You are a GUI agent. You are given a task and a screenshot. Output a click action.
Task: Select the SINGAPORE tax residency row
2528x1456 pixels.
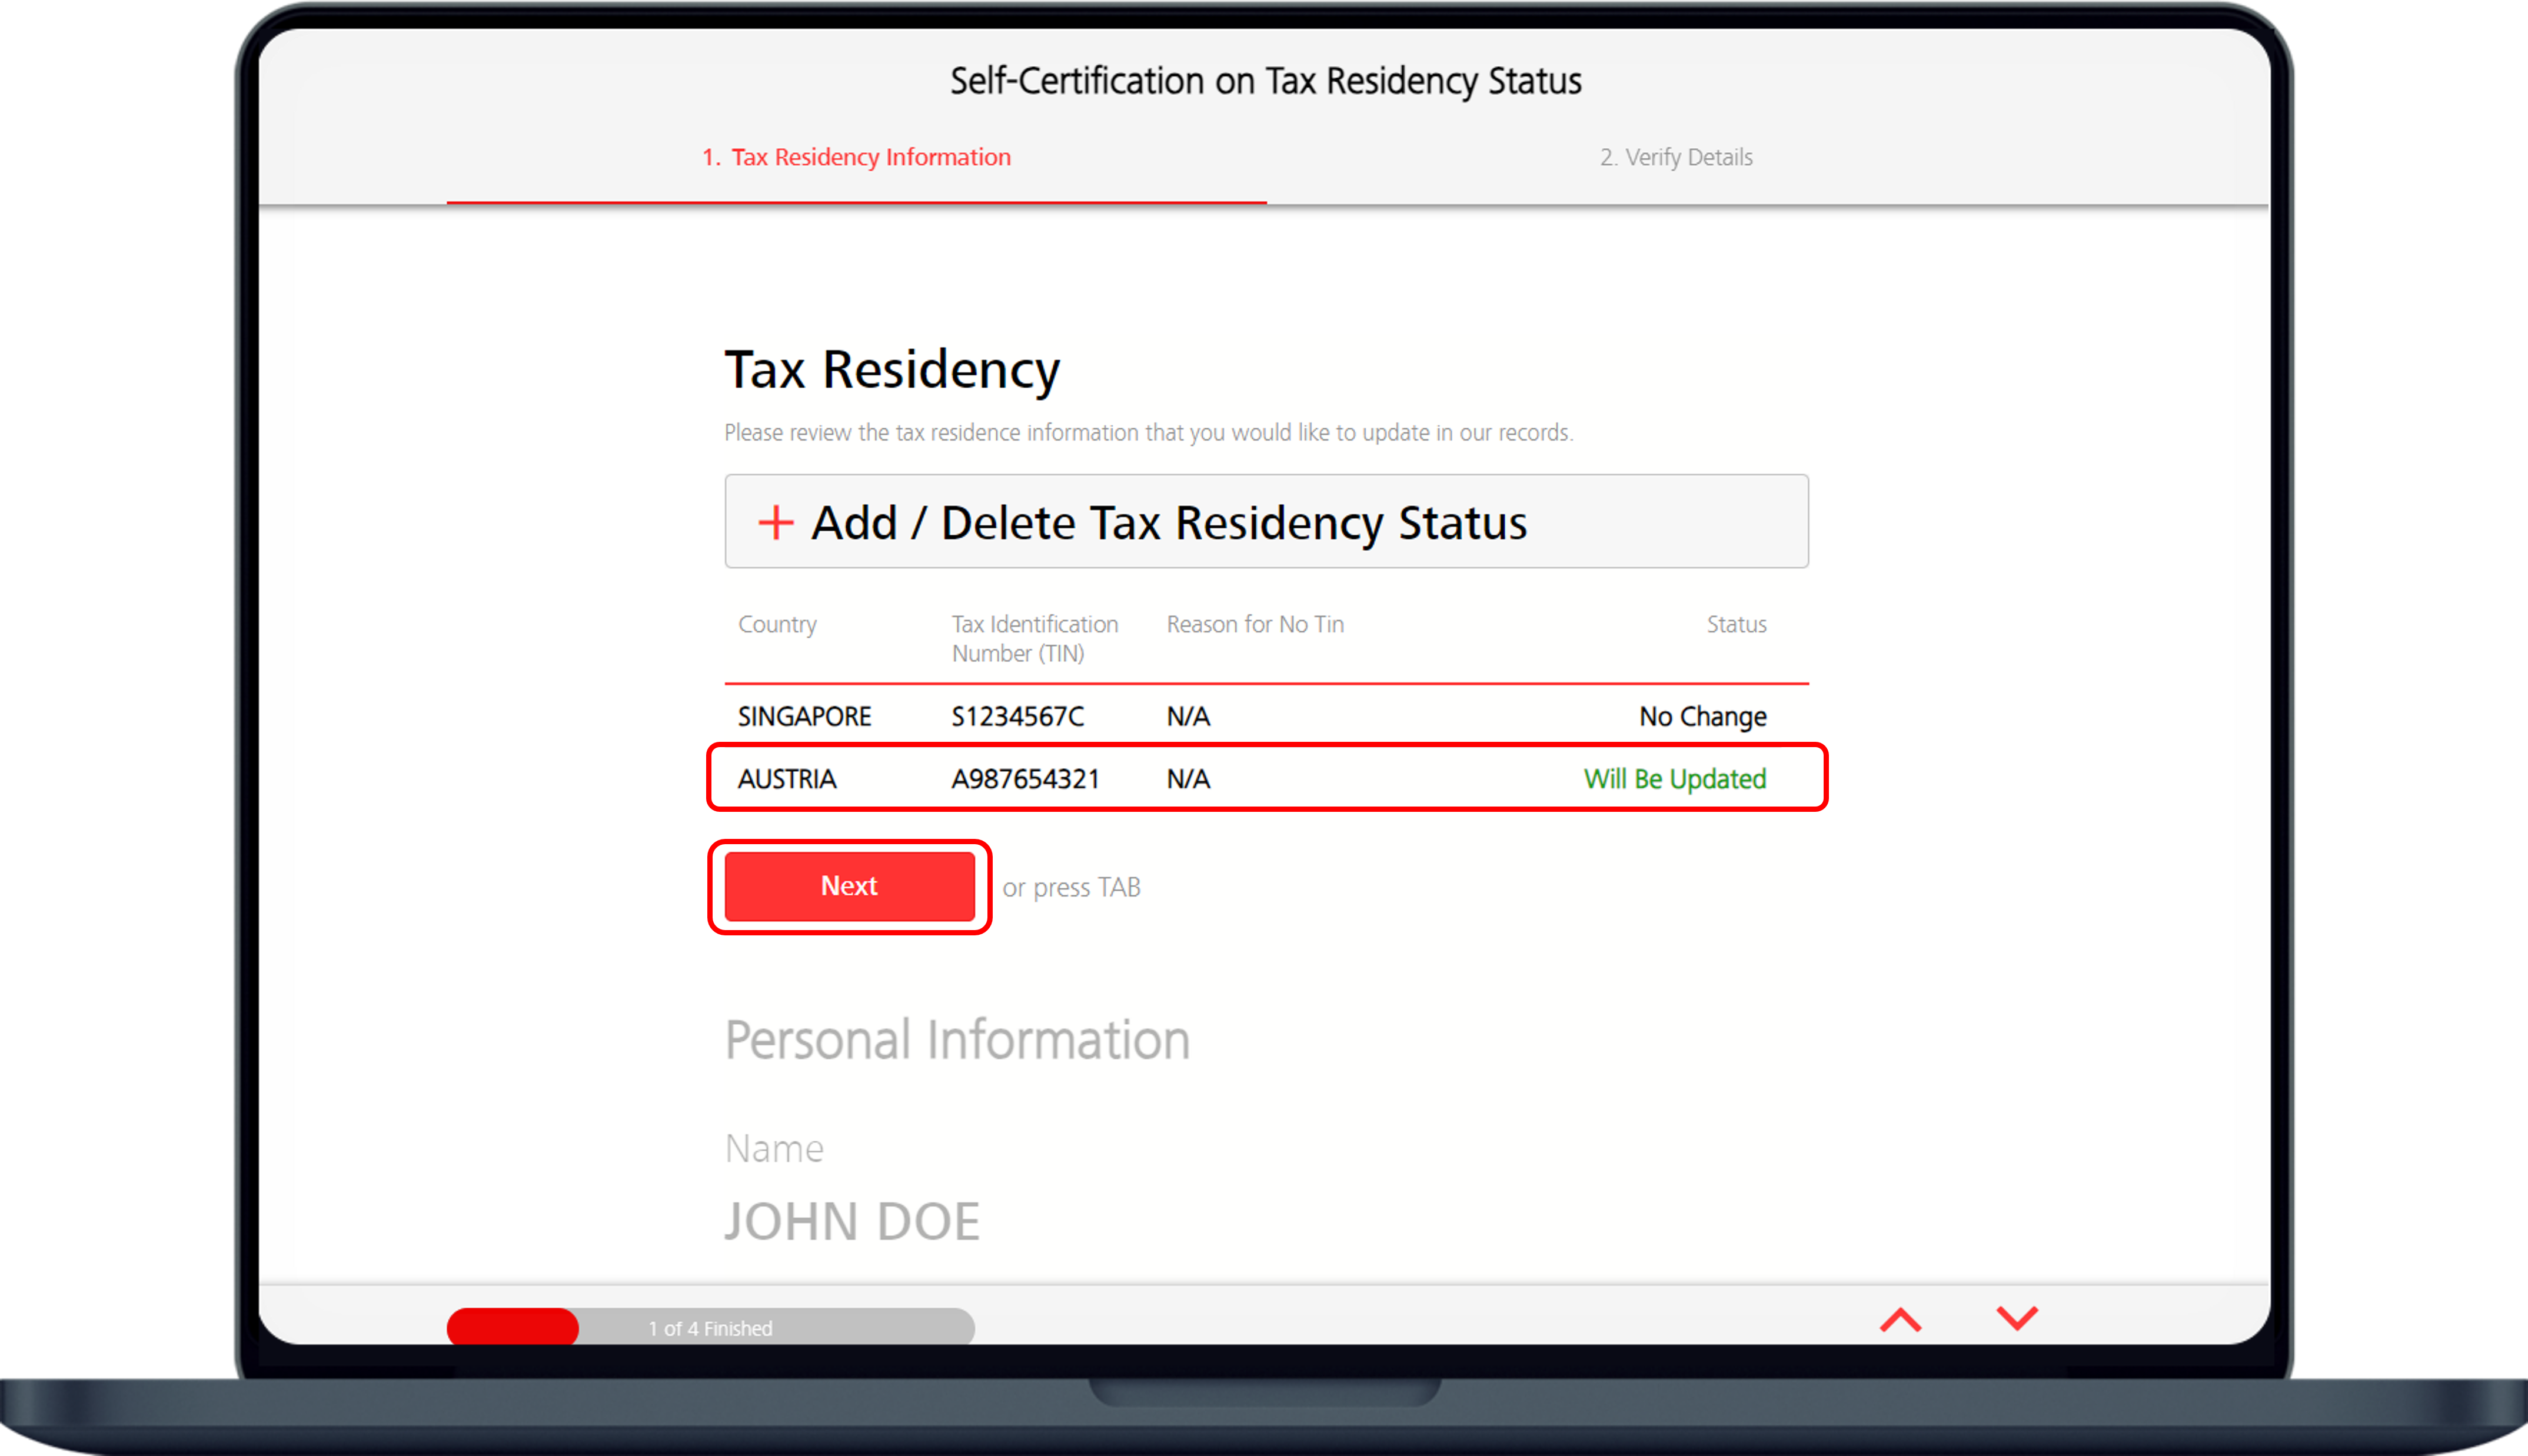click(x=1266, y=716)
